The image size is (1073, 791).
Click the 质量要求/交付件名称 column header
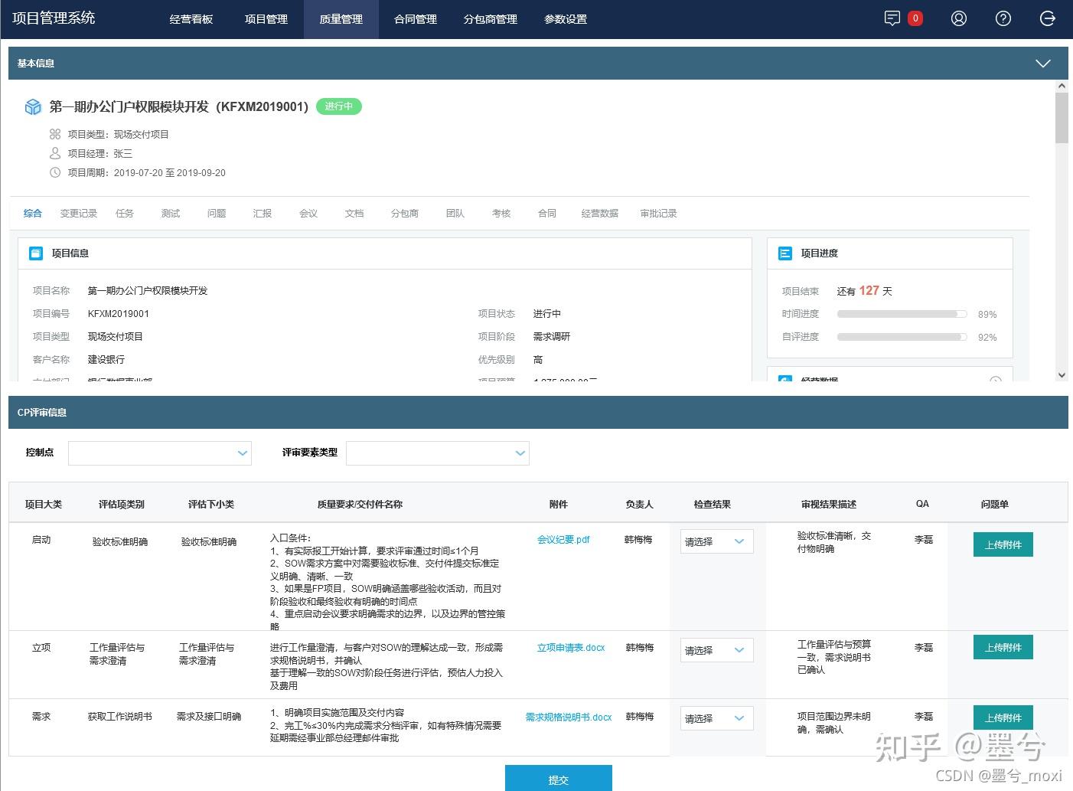pos(360,505)
